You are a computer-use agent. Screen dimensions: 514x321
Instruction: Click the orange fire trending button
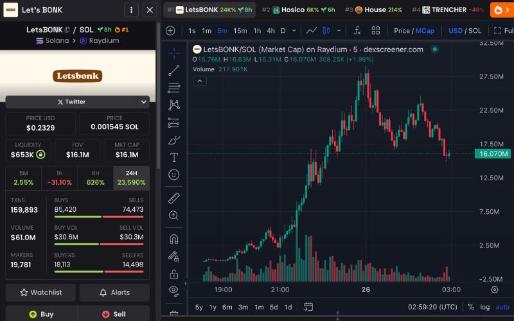coord(502,10)
